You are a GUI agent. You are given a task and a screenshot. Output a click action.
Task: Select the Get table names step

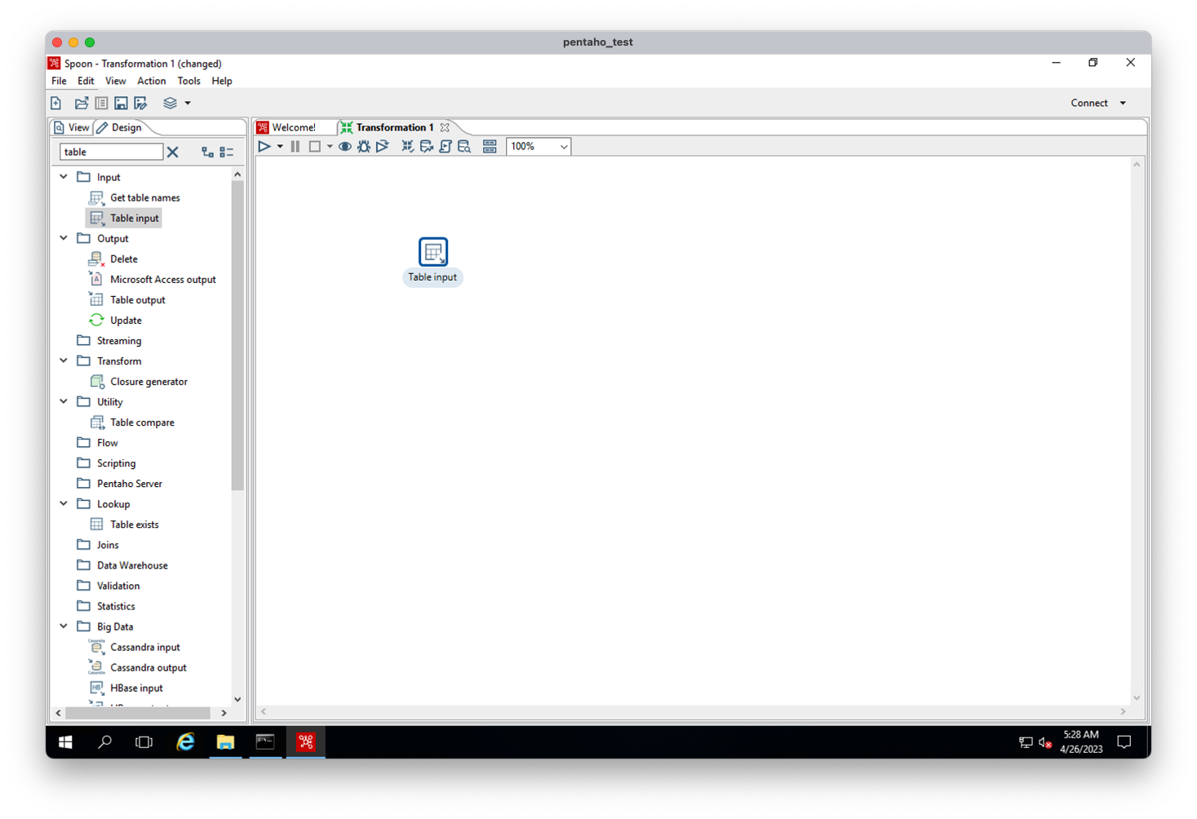(135, 198)
